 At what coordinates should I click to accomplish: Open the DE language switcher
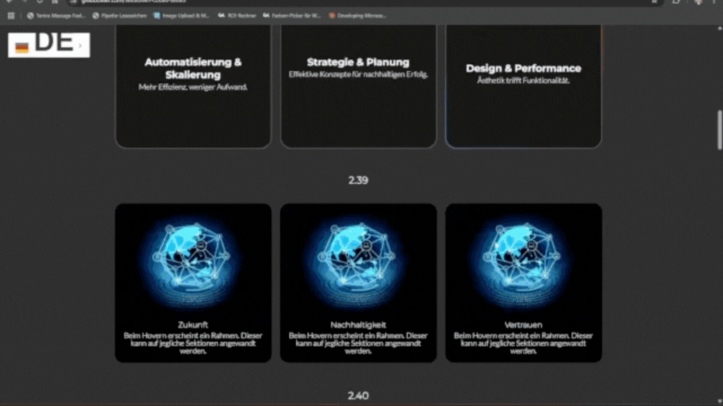49,44
